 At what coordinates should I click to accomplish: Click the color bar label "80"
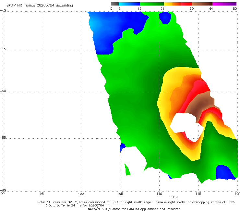coord(235,9)
